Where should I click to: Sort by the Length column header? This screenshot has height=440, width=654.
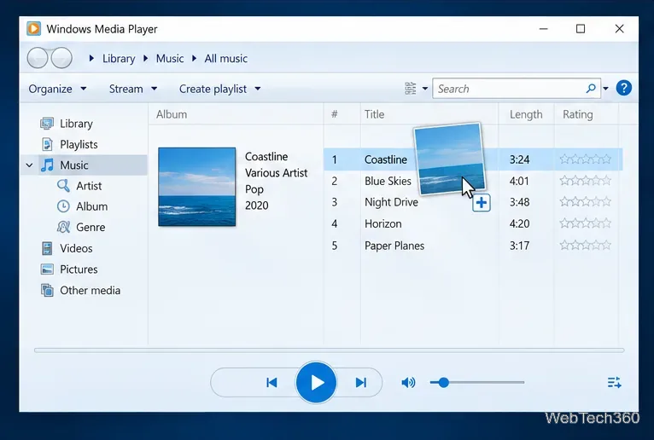coord(527,114)
